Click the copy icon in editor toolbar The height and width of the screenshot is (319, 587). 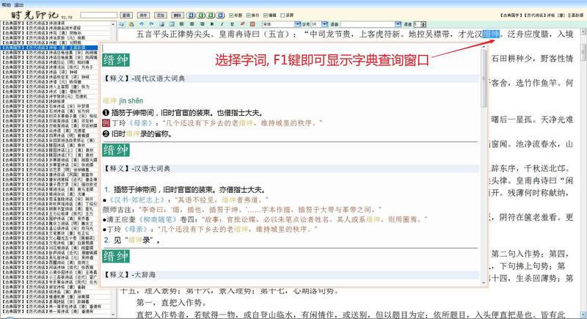(121, 24)
